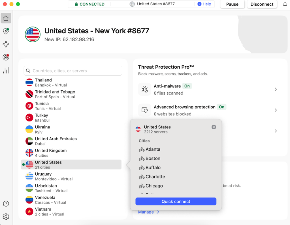Click the Threat Protection Pro heading
Screen dimensions: 290x225
(x=166, y=67)
